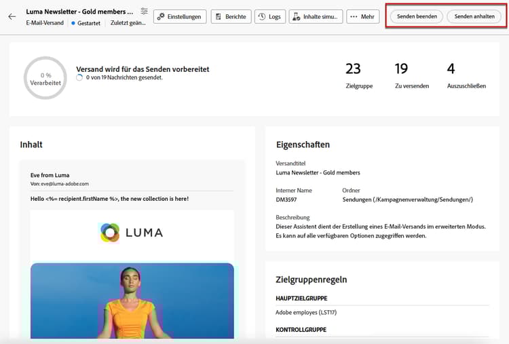Go back with the left arrow
This screenshot has width=509, height=344.
(12, 16)
